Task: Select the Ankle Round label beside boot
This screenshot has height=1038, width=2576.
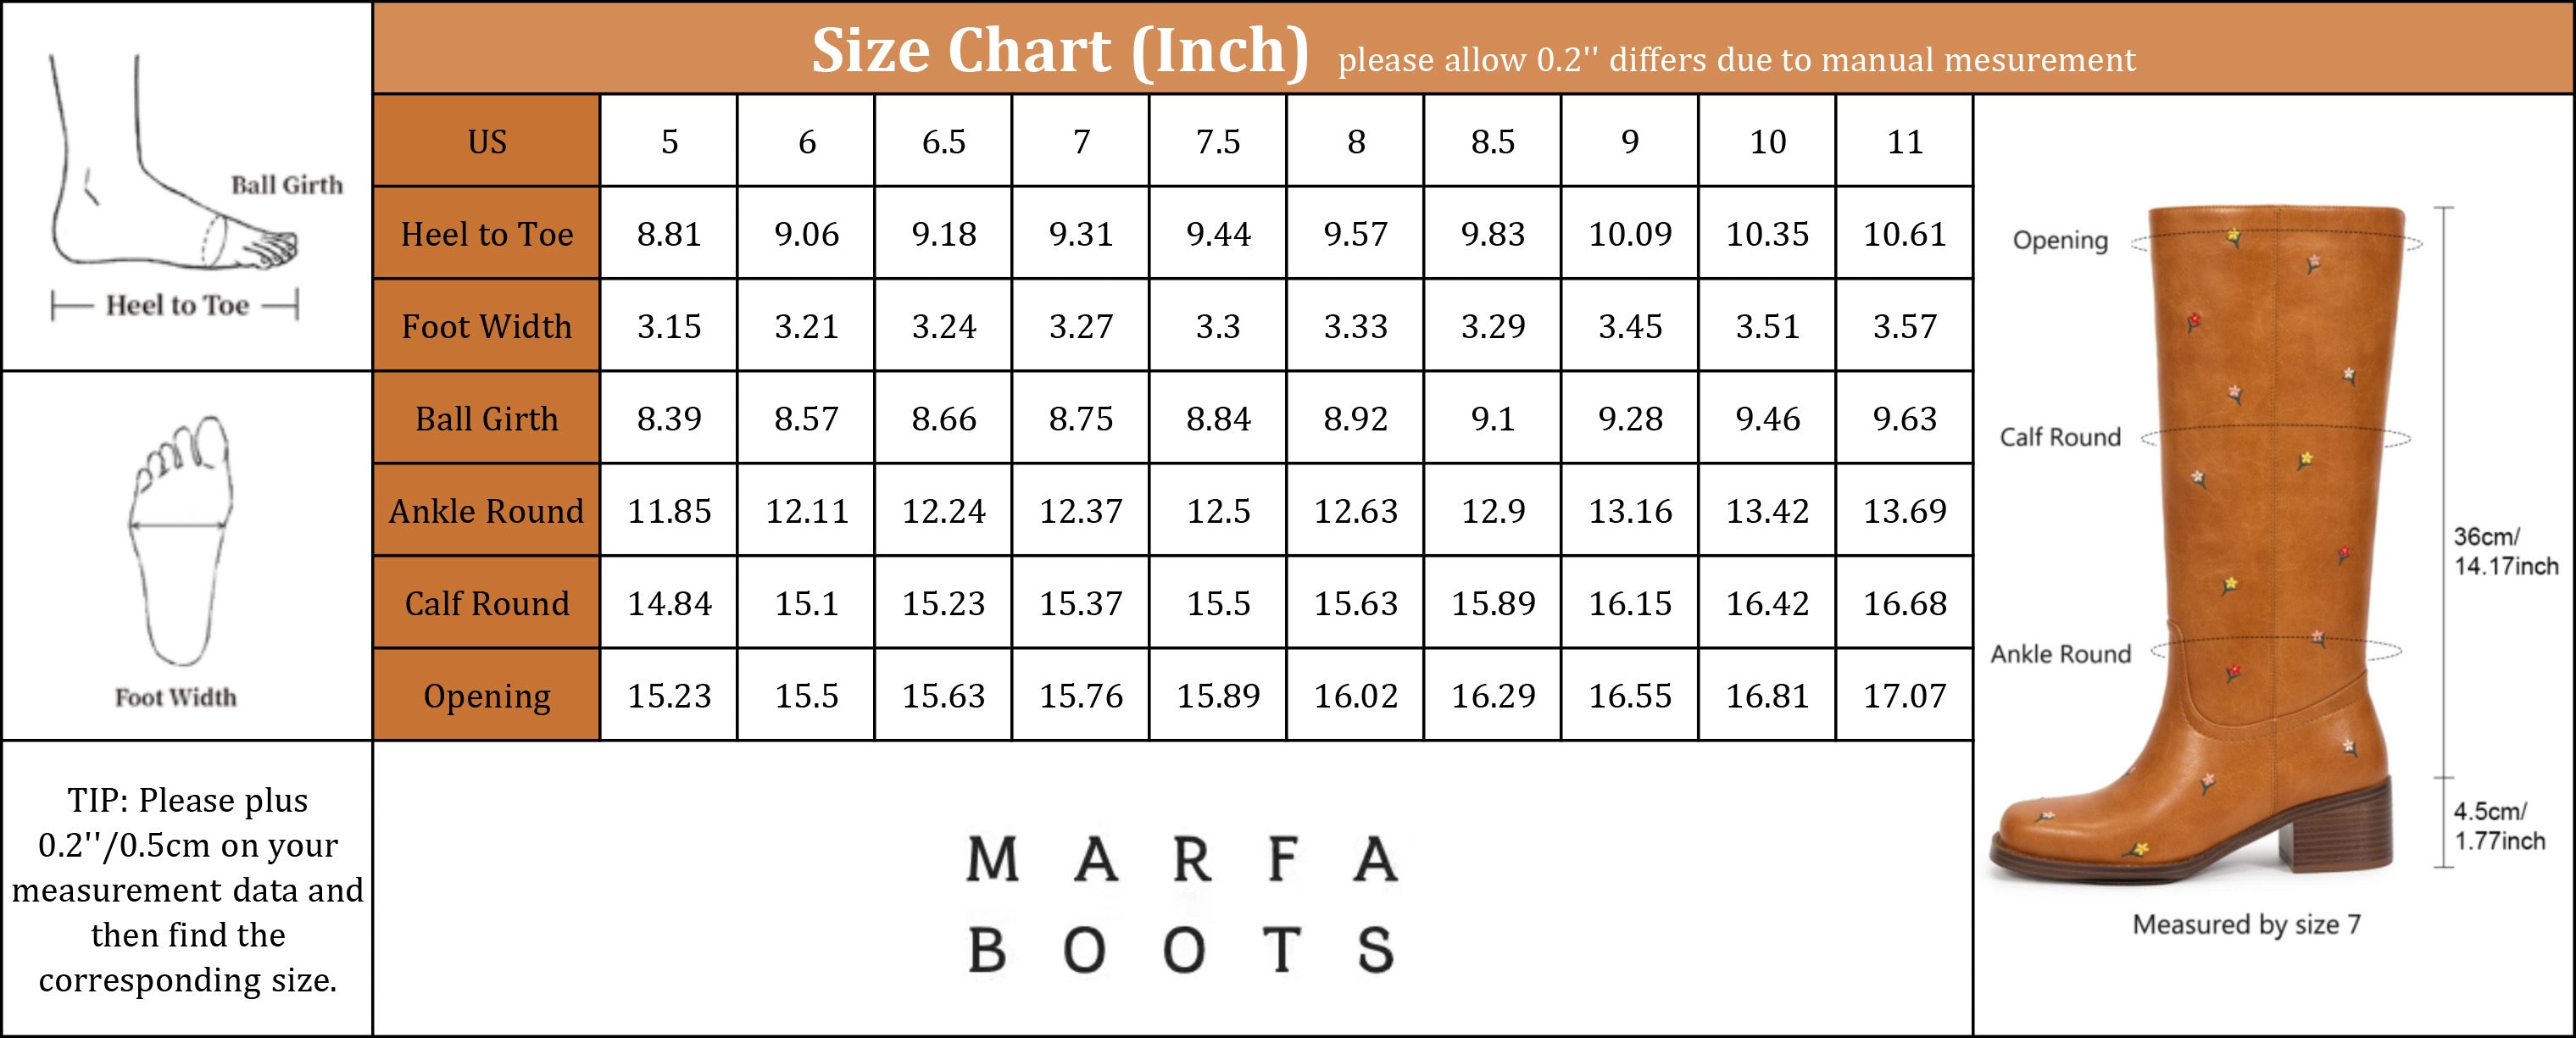Action: point(2060,654)
